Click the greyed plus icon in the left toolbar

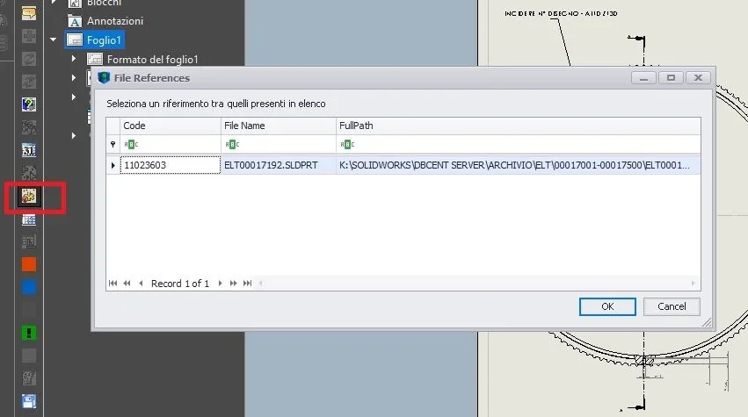pos(29,36)
